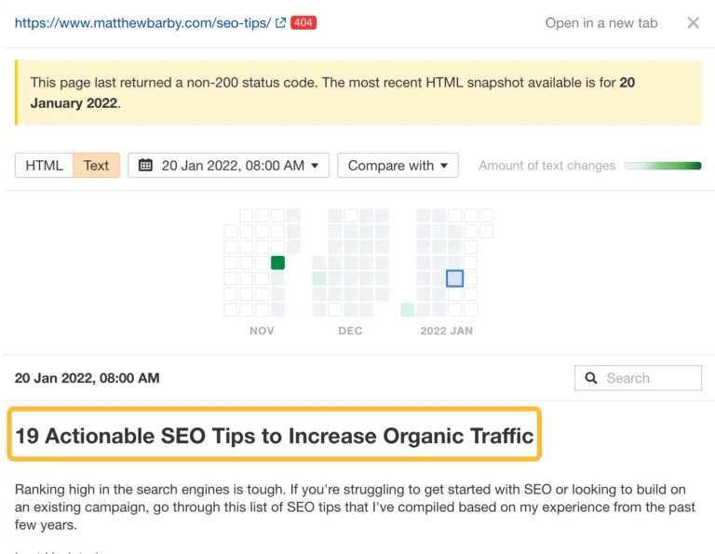Expand the Compare with dropdown
715x554 pixels.
point(398,165)
